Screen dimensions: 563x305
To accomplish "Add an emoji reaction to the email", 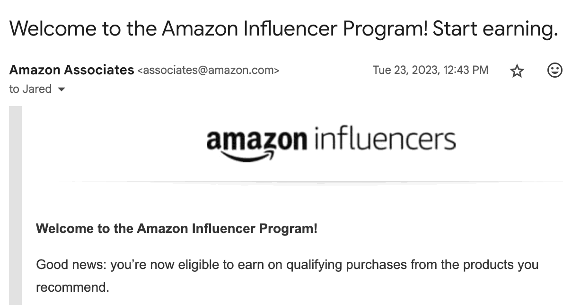I will (x=555, y=70).
